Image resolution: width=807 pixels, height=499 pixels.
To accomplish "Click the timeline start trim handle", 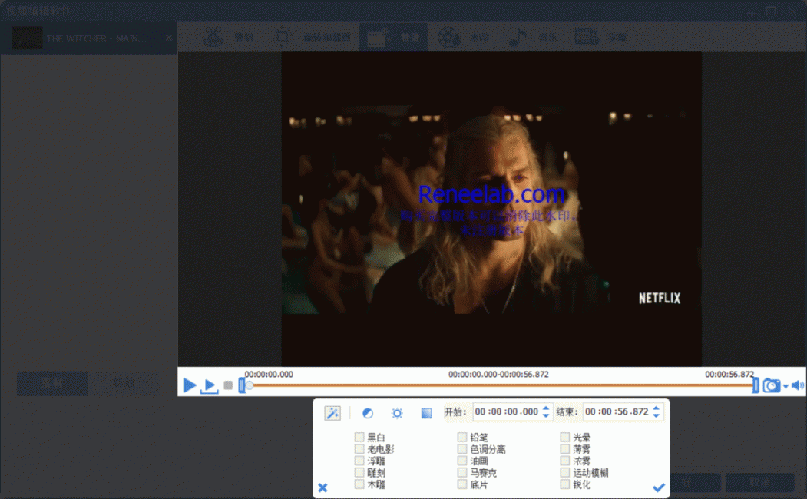I will [241, 385].
